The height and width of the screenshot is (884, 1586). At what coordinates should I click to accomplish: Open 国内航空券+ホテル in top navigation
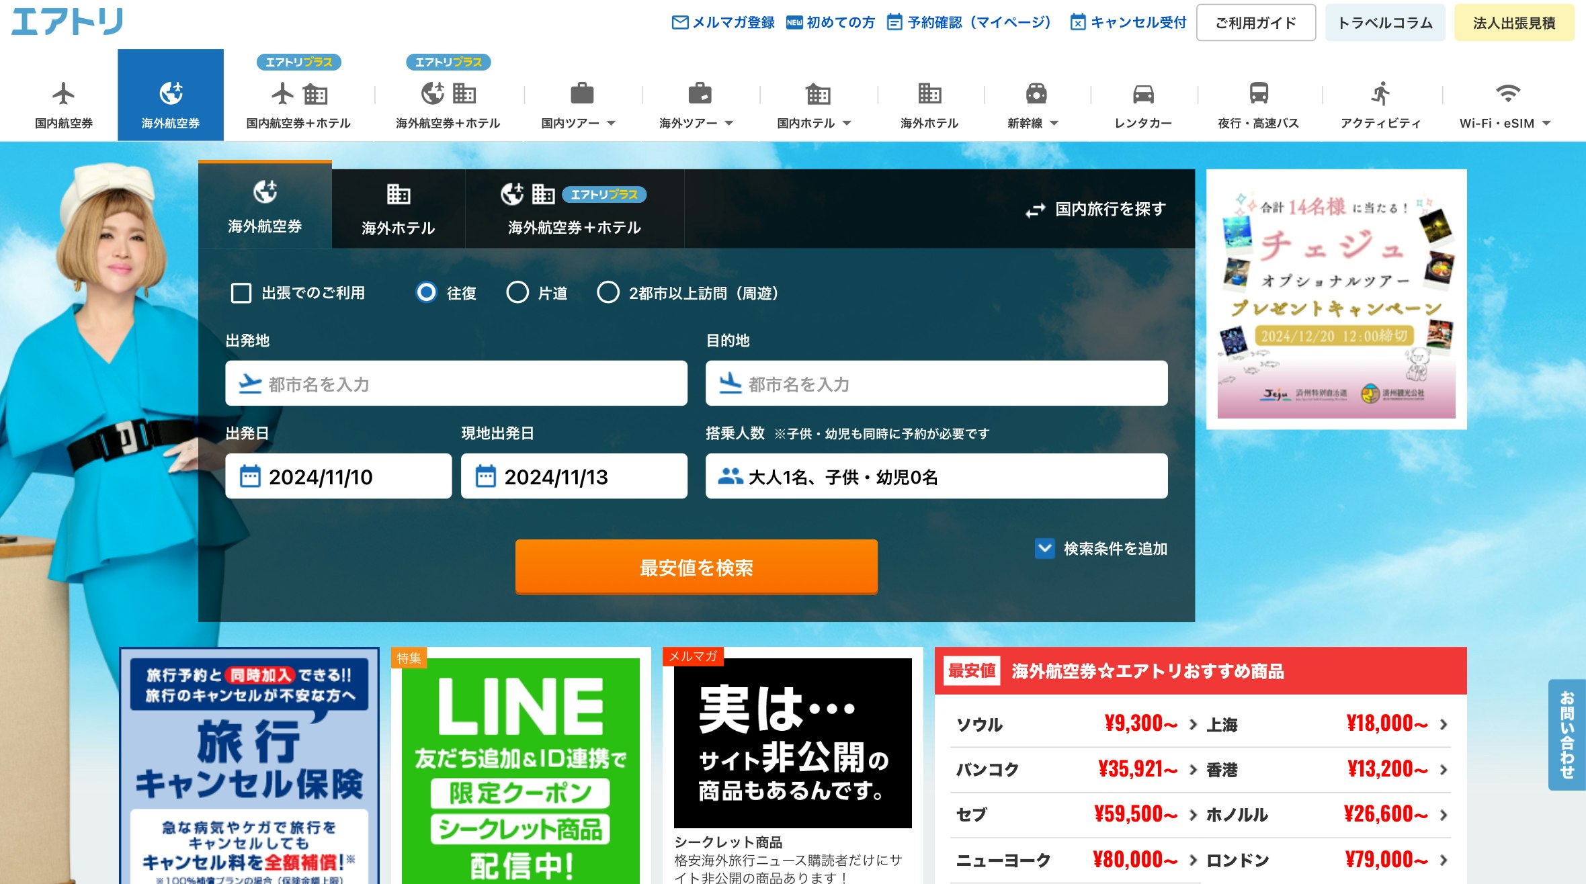[298, 95]
